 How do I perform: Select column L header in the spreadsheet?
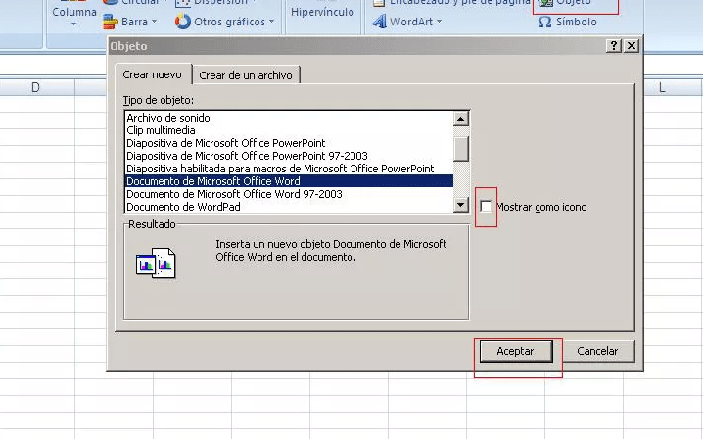[662, 87]
